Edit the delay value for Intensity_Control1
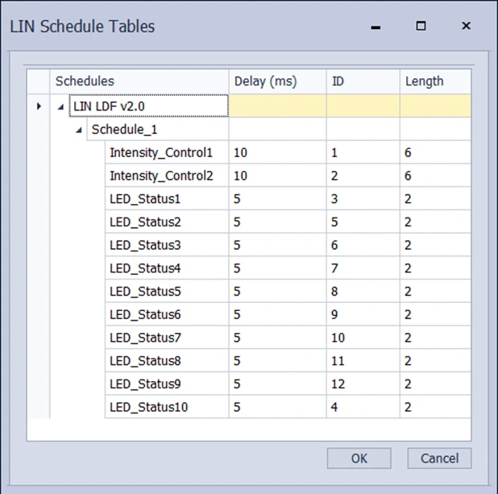 [277, 152]
